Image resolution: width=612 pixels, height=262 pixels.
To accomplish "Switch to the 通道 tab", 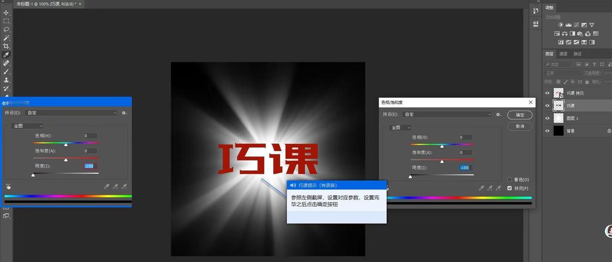I will (x=563, y=54).
